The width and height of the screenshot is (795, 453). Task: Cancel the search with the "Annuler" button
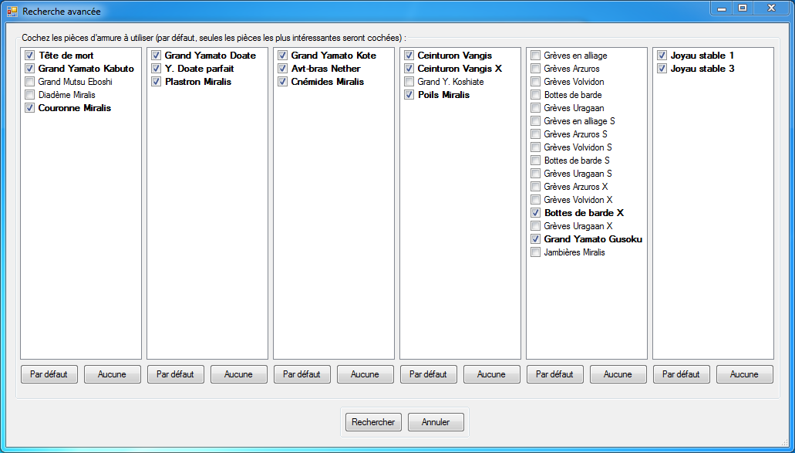[436, 422]
